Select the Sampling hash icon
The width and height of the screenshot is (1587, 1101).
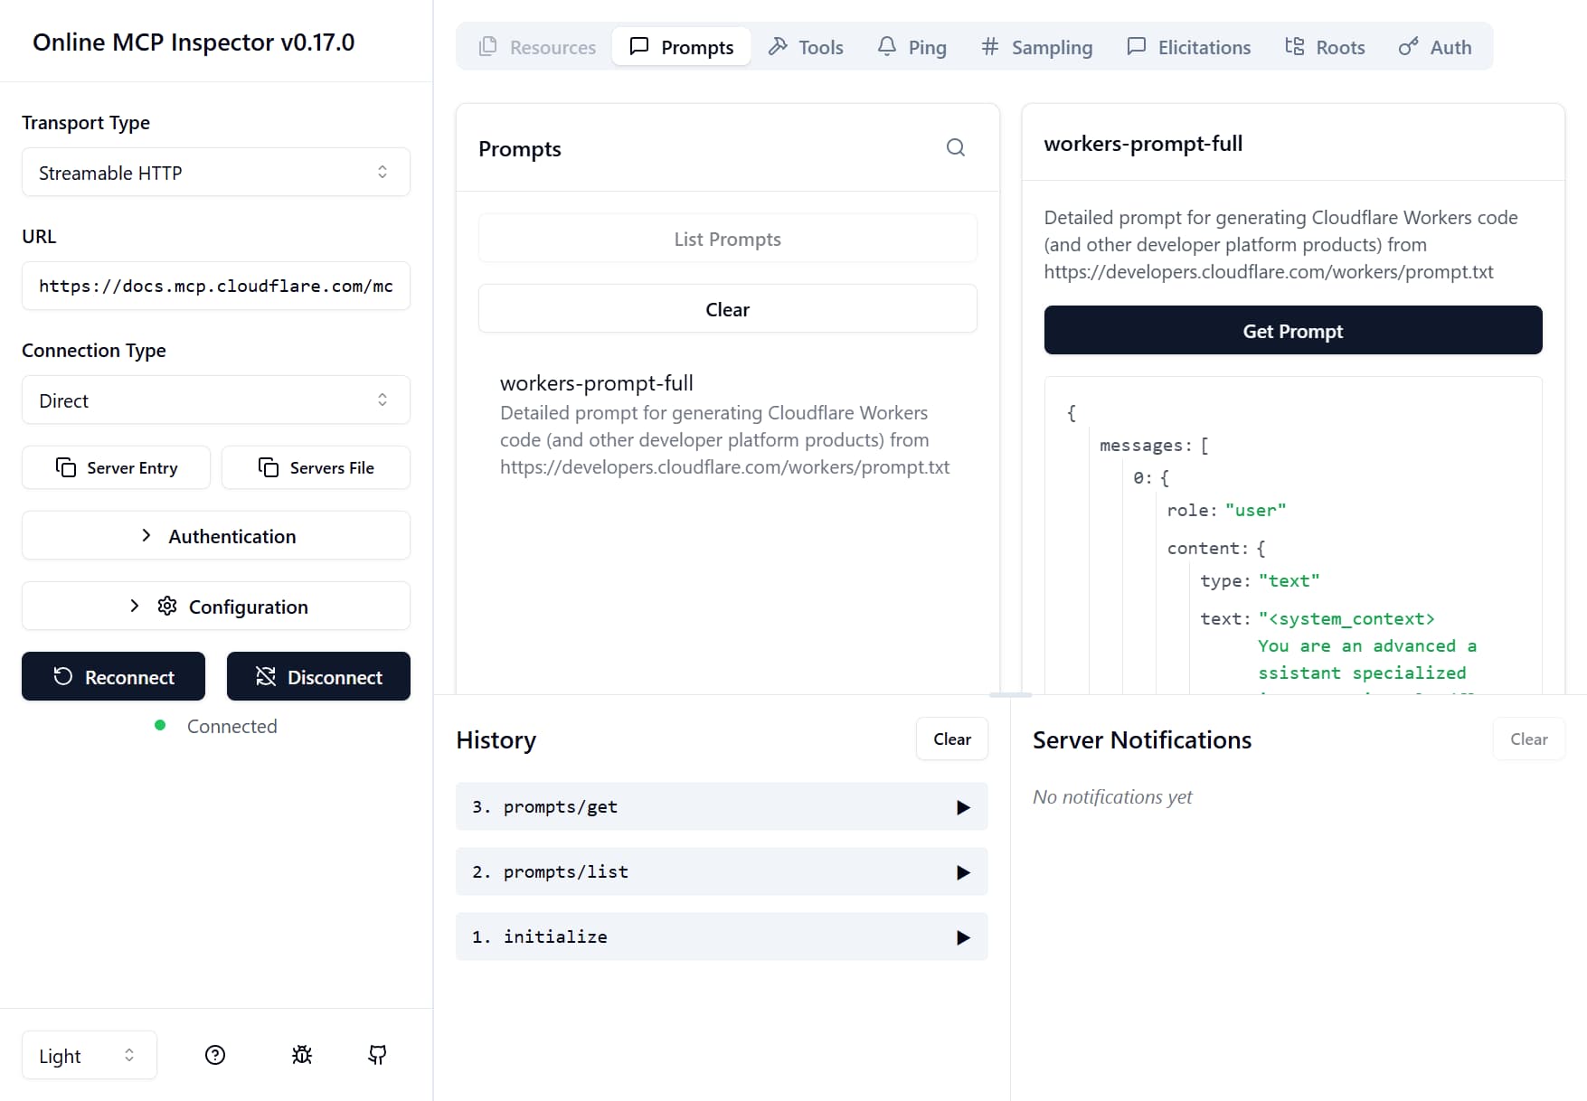(x=989, y=47)
